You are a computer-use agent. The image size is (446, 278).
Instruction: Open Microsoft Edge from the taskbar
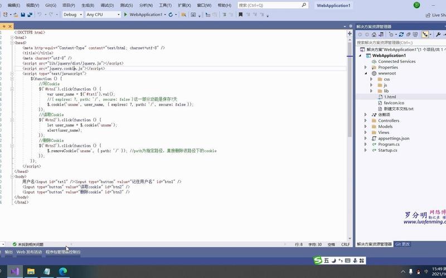click(x=63, y=271)
